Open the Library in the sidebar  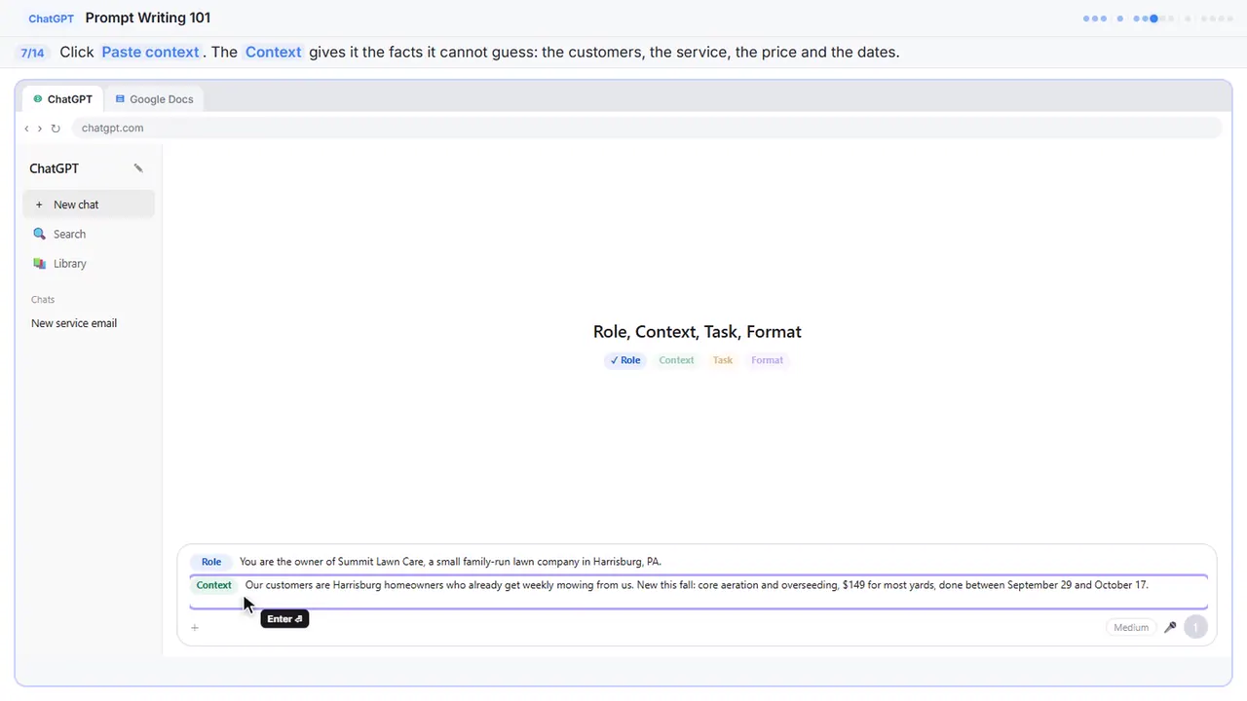89,263
